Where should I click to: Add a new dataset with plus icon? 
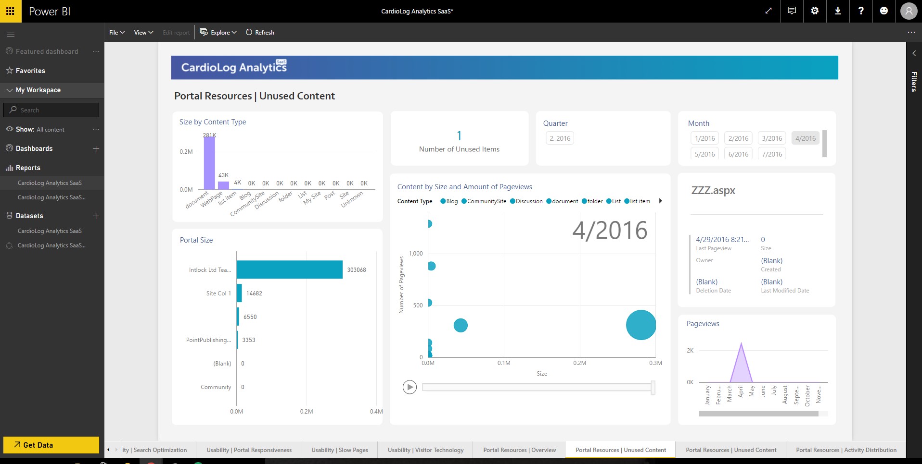(96, 216)
